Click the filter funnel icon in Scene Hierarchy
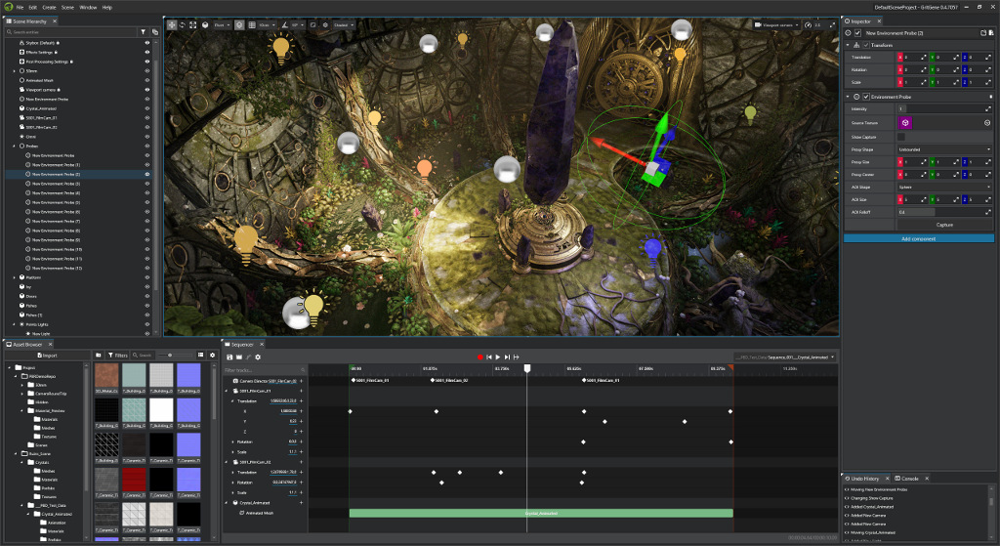Viewport: 1000px width, 546px height. click(x=143, y=31)
